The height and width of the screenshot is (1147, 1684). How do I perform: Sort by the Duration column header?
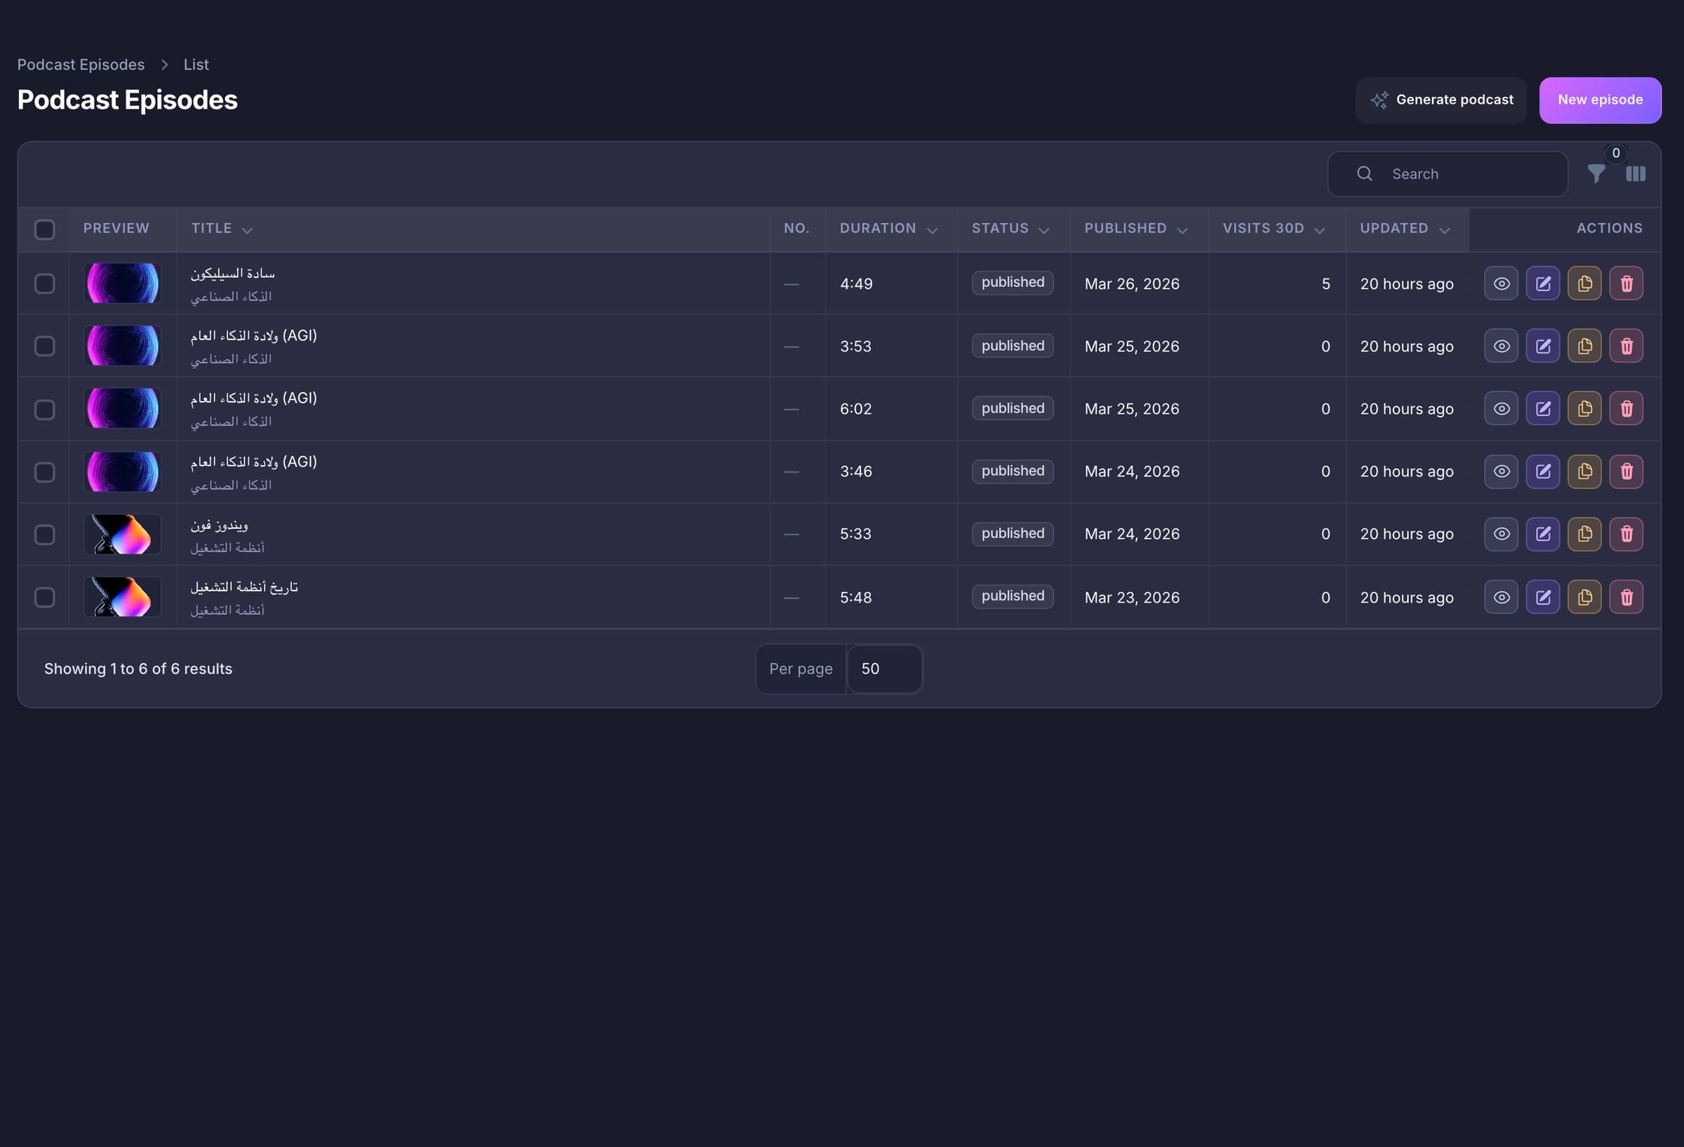coord(888,228)
